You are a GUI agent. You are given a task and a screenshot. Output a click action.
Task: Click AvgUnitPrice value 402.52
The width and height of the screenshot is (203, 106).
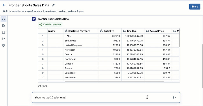coord(166,77)
